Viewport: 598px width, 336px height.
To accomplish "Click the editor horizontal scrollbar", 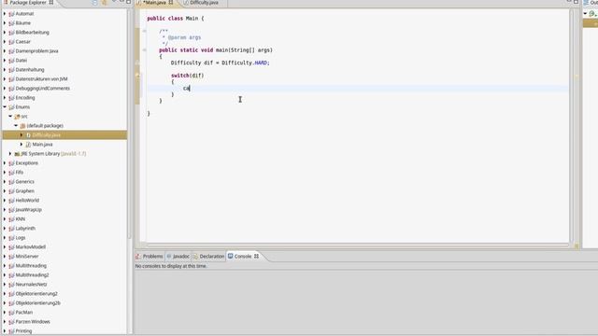I will point(357,245).
